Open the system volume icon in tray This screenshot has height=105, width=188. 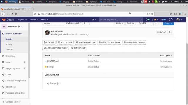166,2
